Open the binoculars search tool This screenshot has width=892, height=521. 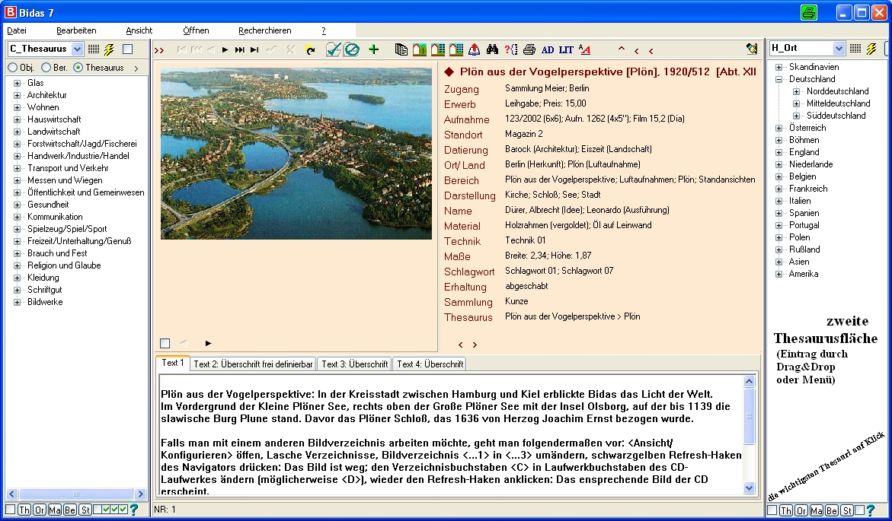coord(492,49)
